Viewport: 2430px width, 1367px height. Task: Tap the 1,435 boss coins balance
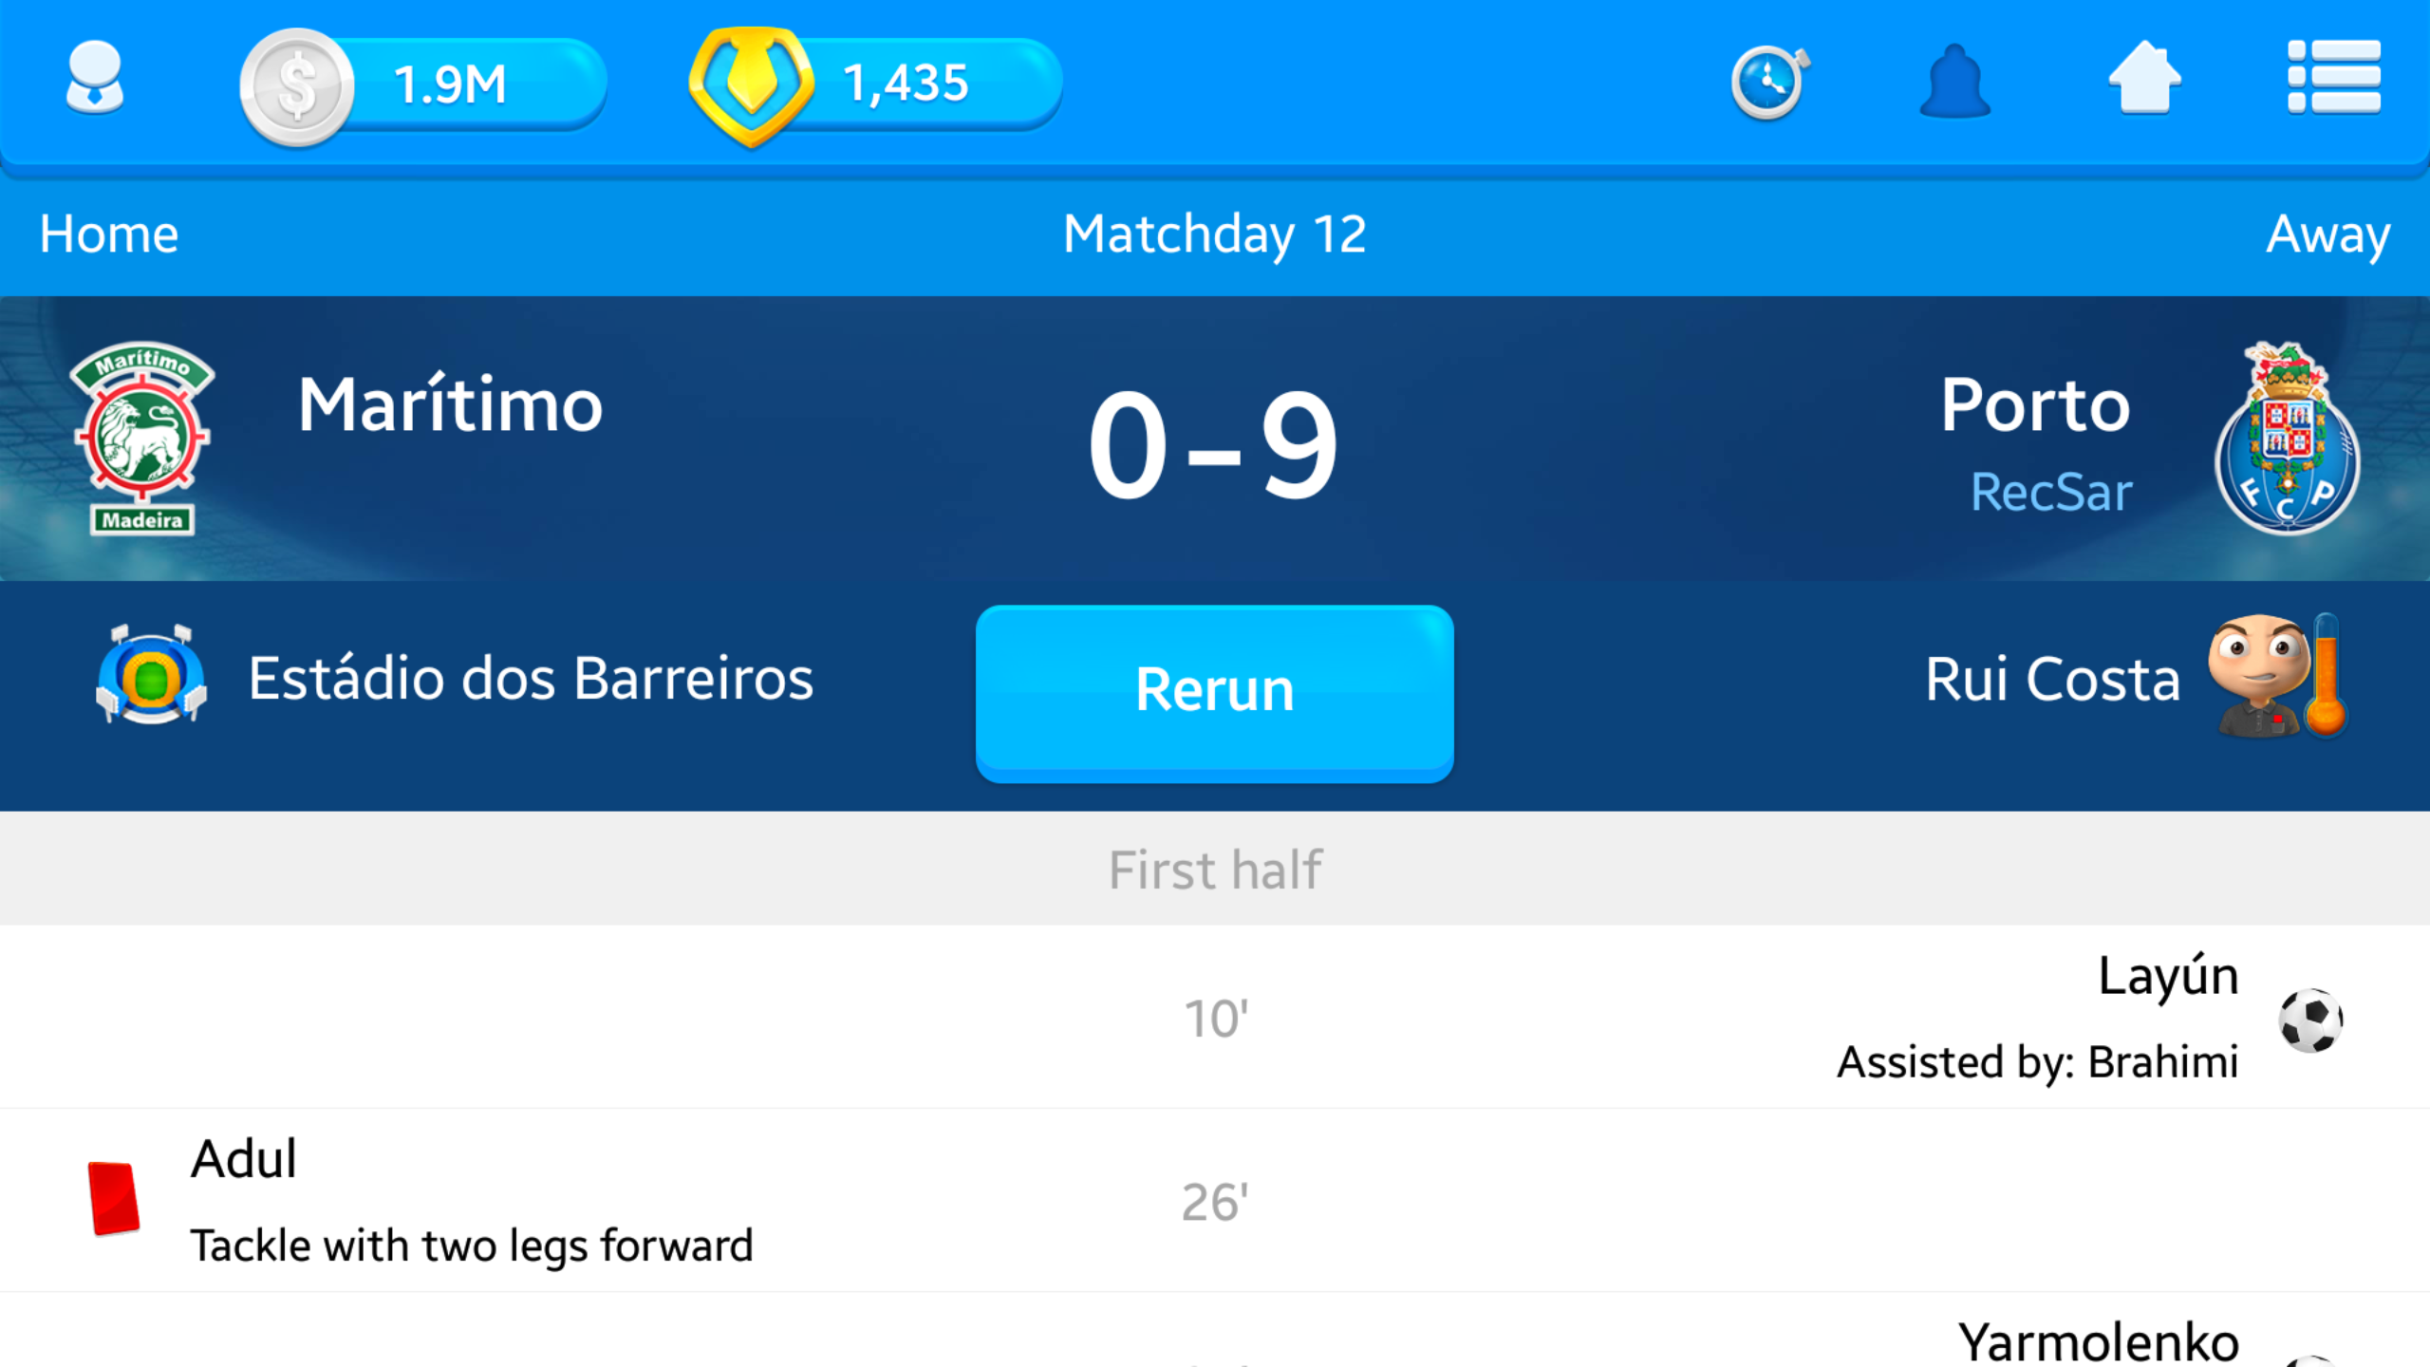click(907, 84)
